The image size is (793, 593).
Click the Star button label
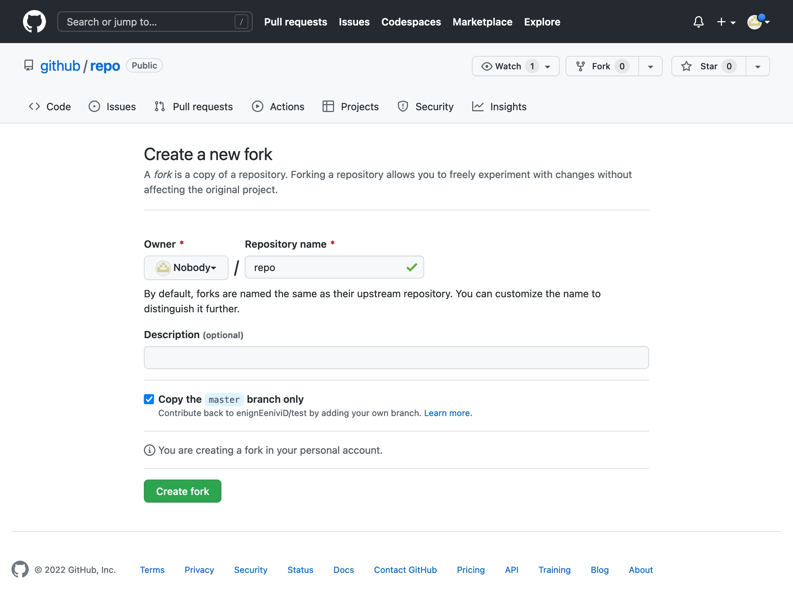(708, 66)
